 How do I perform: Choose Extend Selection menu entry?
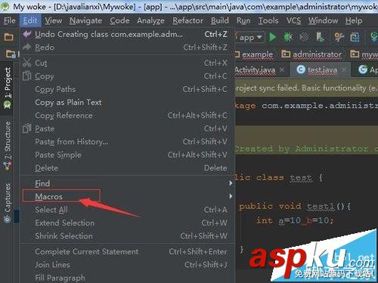tap(127, 223)
